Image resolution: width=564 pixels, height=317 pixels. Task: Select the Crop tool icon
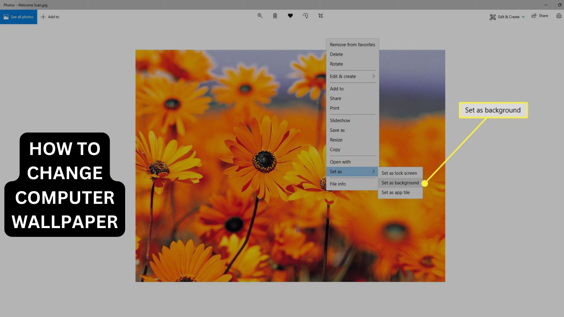pos(320,15)
